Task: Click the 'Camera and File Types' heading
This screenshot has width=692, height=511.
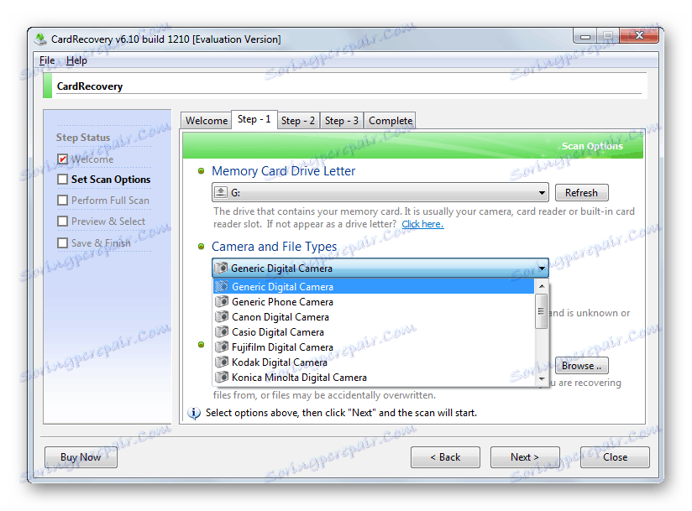Action: pos(274,247)
